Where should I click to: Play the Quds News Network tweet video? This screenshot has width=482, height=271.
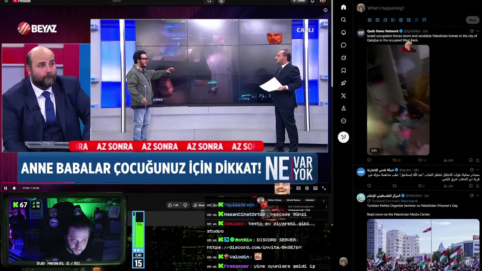(x=398, y=100)
